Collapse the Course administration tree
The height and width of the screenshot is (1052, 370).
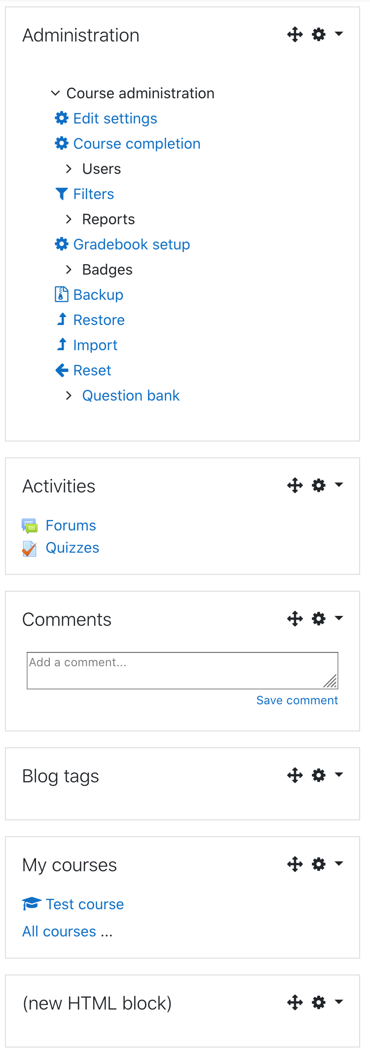(x=56, y=93)
